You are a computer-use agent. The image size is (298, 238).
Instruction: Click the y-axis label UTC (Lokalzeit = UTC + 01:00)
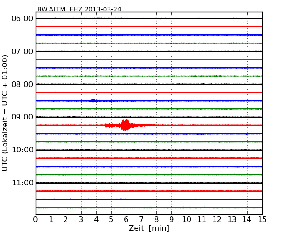[5, 113]
